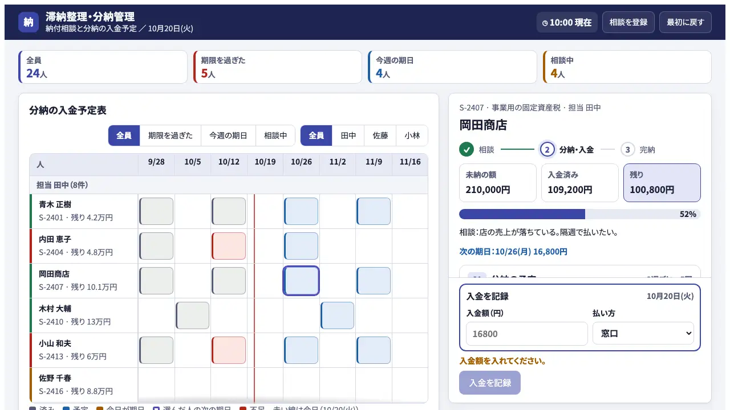The image size is (730, 410).
Task: Open 岡田商店's 10/12 completed payment cell
Action: coord(229,281)
